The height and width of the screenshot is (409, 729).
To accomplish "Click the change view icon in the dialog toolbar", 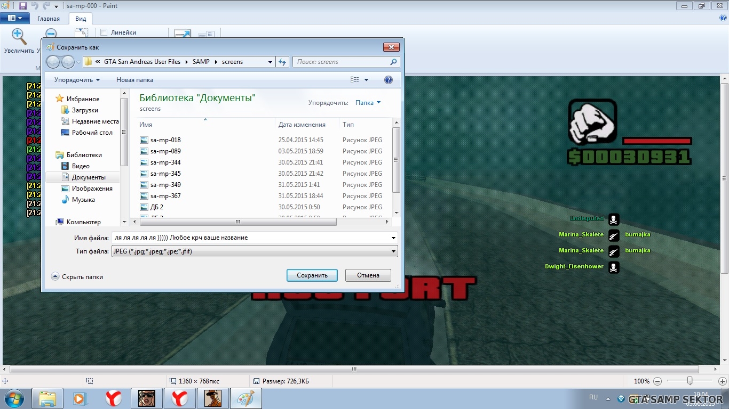I will tap(355, 80).
